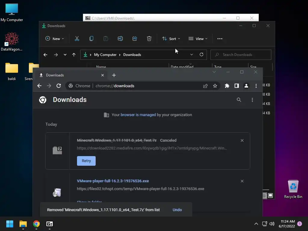Image resolution: width=308 pixels, height=231 pixels.
Task: Toggle Chrome side panel
Action: pos(237,86)
